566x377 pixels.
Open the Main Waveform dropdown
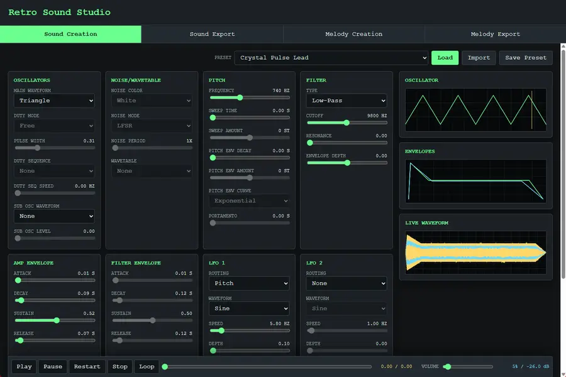(54, 101)
